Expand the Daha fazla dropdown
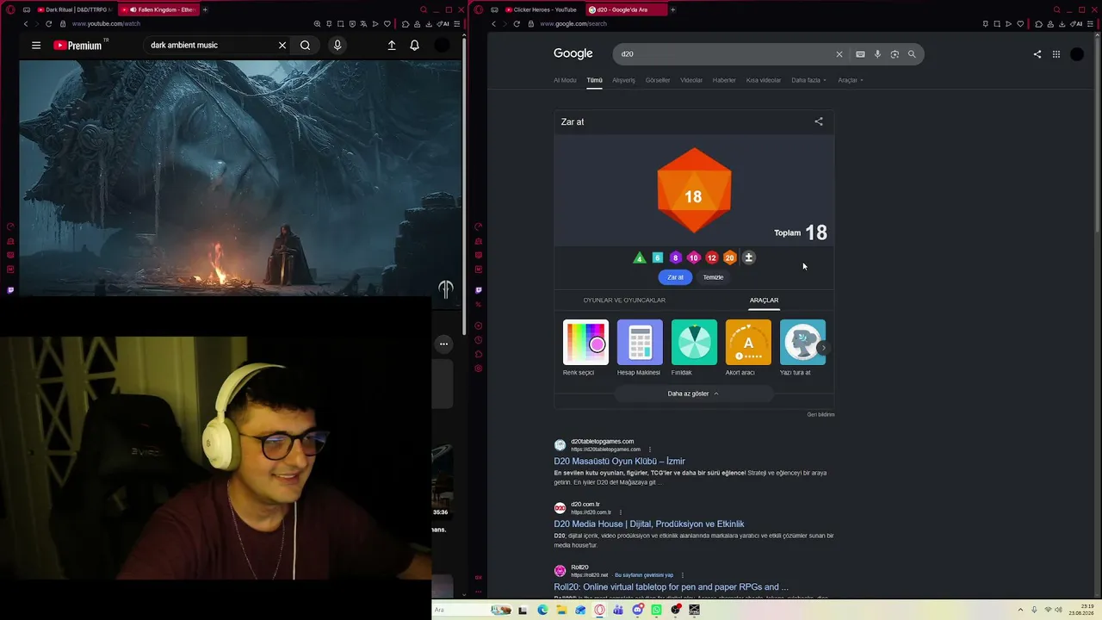This screenshot has width=1102, height=620. 808,80
